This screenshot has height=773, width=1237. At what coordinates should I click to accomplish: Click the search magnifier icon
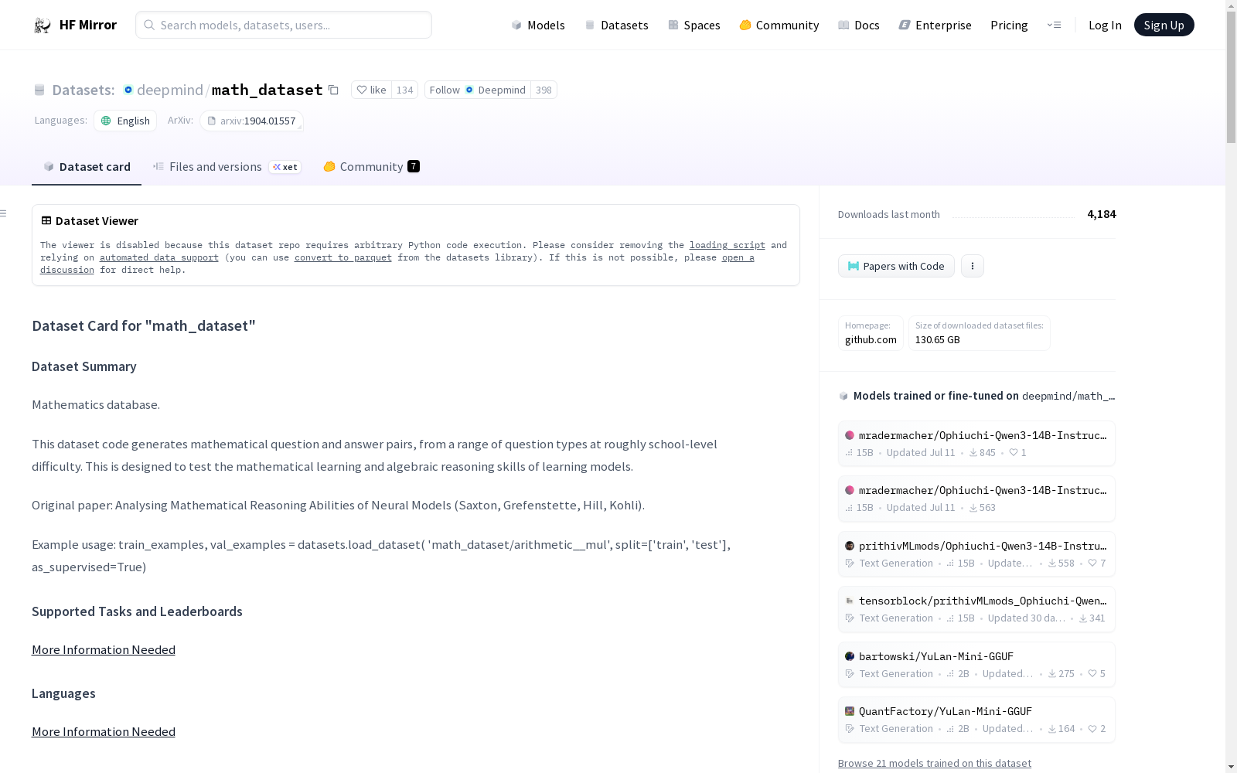[x=149, y=25]
